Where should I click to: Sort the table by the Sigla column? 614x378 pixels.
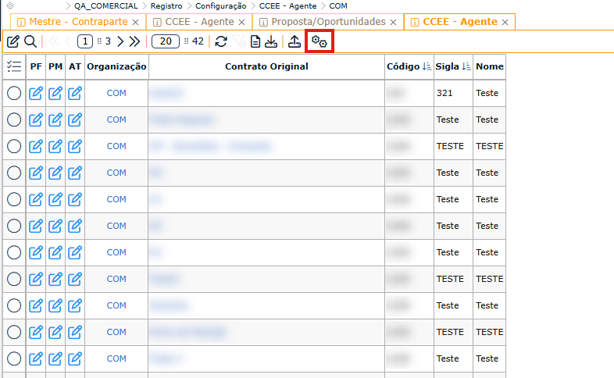point(466,67)
